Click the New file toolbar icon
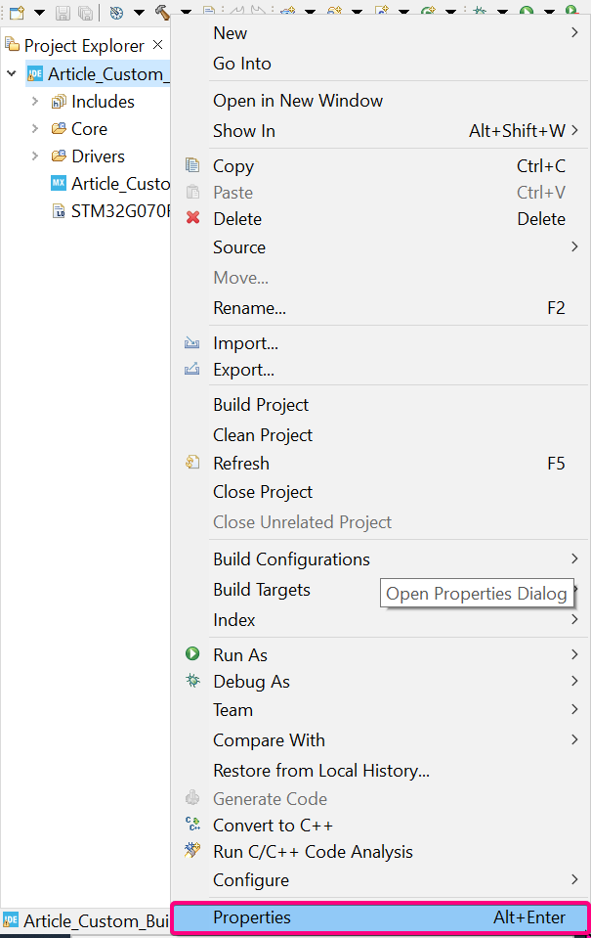The width and height of the screenshot is (591, 938). pos(17,13)
